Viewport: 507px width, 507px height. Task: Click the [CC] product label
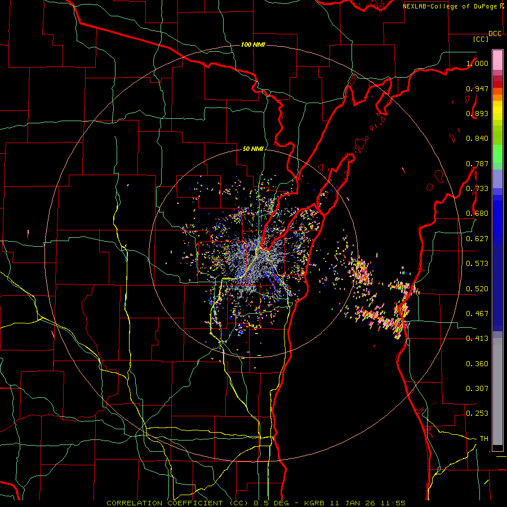pyautogui.click(x=481, y=39)
